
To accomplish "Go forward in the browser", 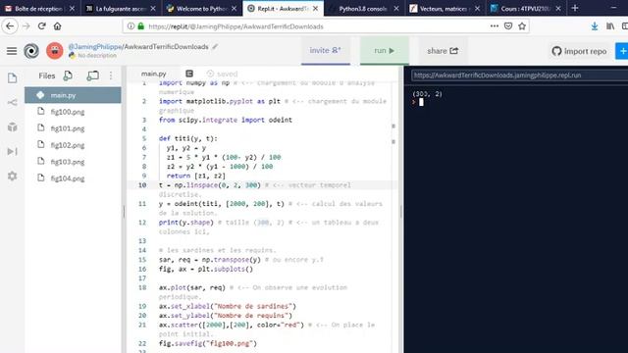I will pyautogui.click(x=26, y=26).
